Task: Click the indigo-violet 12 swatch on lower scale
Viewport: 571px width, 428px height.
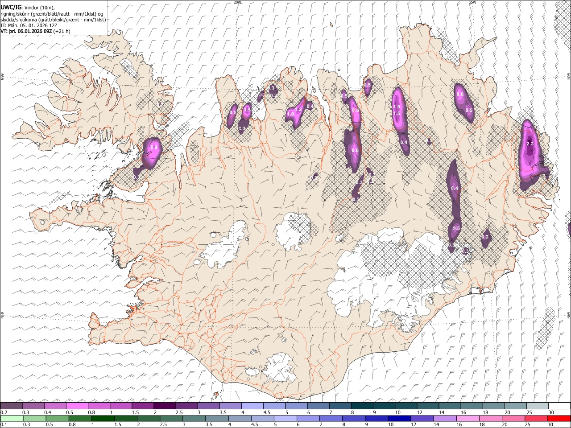Action: 422,418
